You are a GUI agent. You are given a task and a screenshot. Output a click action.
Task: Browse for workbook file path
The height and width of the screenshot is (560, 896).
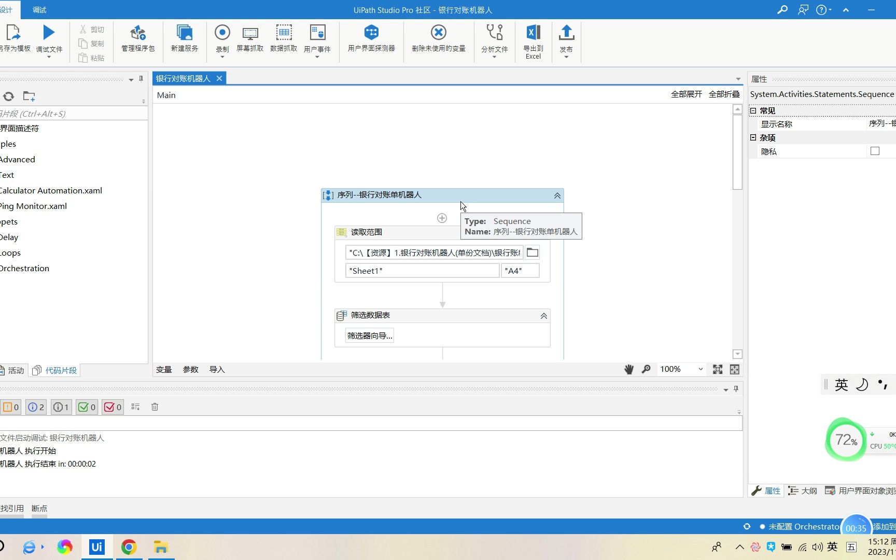(532, 253)
